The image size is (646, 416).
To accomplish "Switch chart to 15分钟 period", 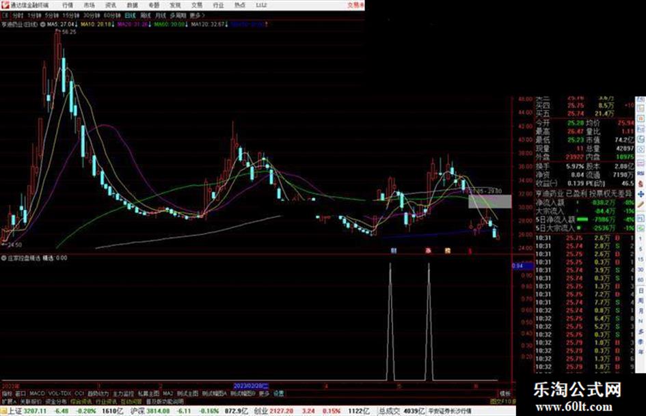I will point(71,15).
